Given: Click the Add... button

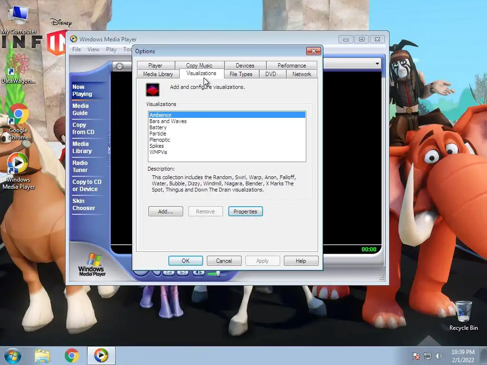Looking at the screenshot, I should (166, 211).
